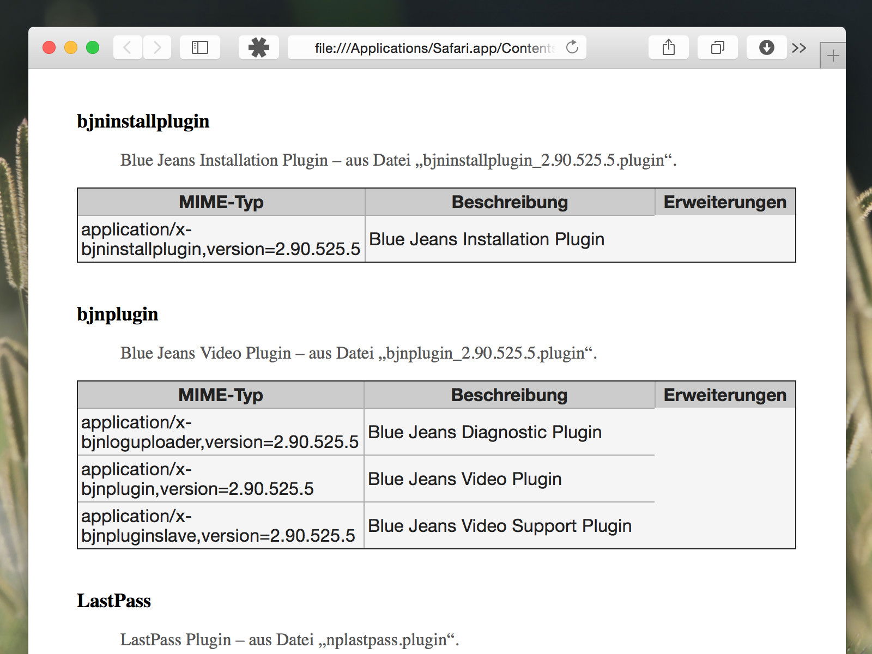Minimize the window with yellow button
Screen dimensions: 872x654
[x=71, y=47]
